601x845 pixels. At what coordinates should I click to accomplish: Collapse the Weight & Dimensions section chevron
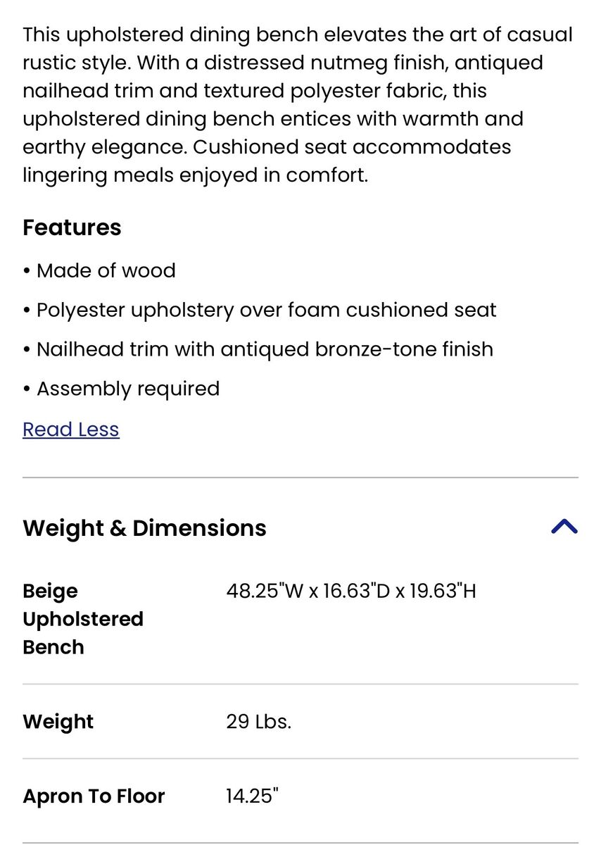(x=564, y=527)
